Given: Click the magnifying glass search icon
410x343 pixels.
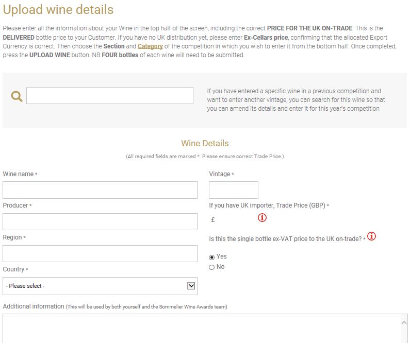Looking at the screenshot, I should point(17,96).
